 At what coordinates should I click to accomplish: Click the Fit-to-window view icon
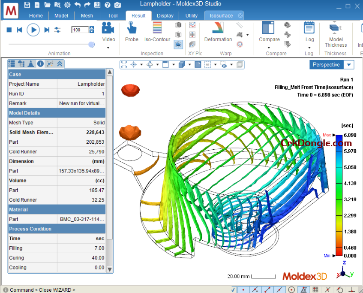tap(124, 64)
